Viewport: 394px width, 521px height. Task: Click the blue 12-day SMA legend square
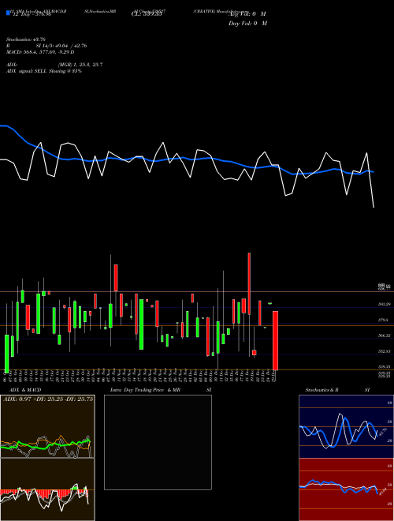tap(8, 13)
